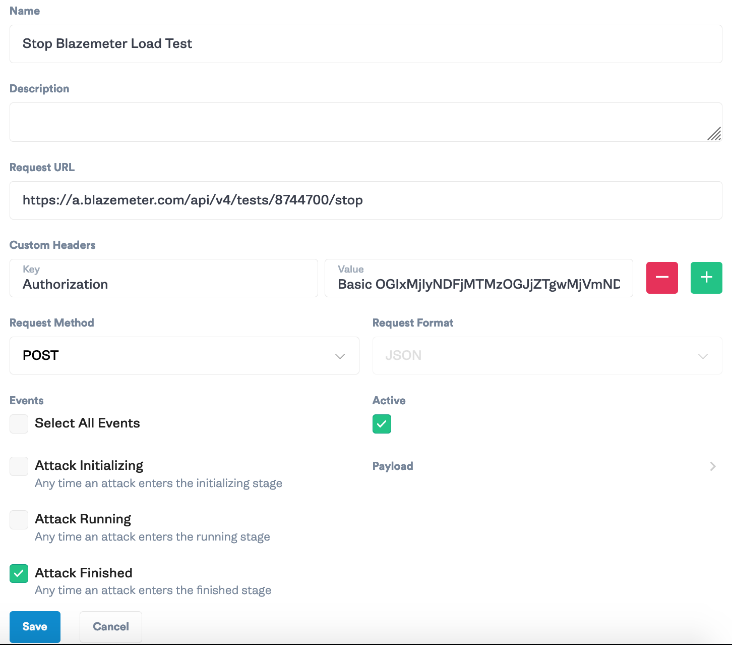The height and width of the screenshot is (645, 732).
Task: Click the Attack Finished label
Action: 84,573
